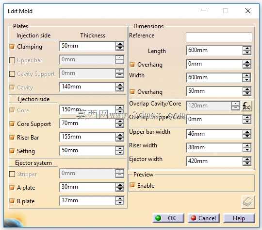Toggle the Core Support checkbox
Screen dimensions: 262x230
[12, 124]
